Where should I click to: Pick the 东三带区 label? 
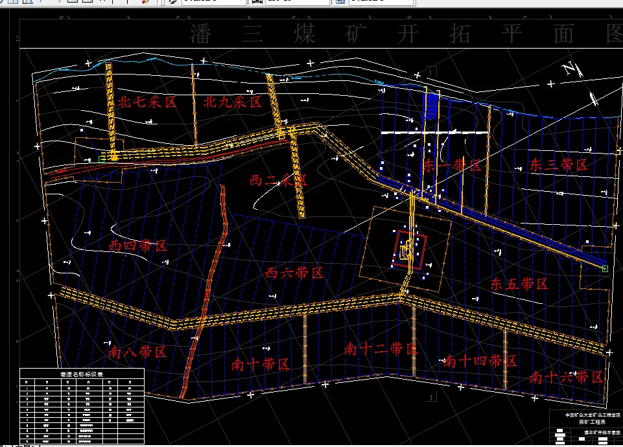pyautogui.click(x=558, y=165)
